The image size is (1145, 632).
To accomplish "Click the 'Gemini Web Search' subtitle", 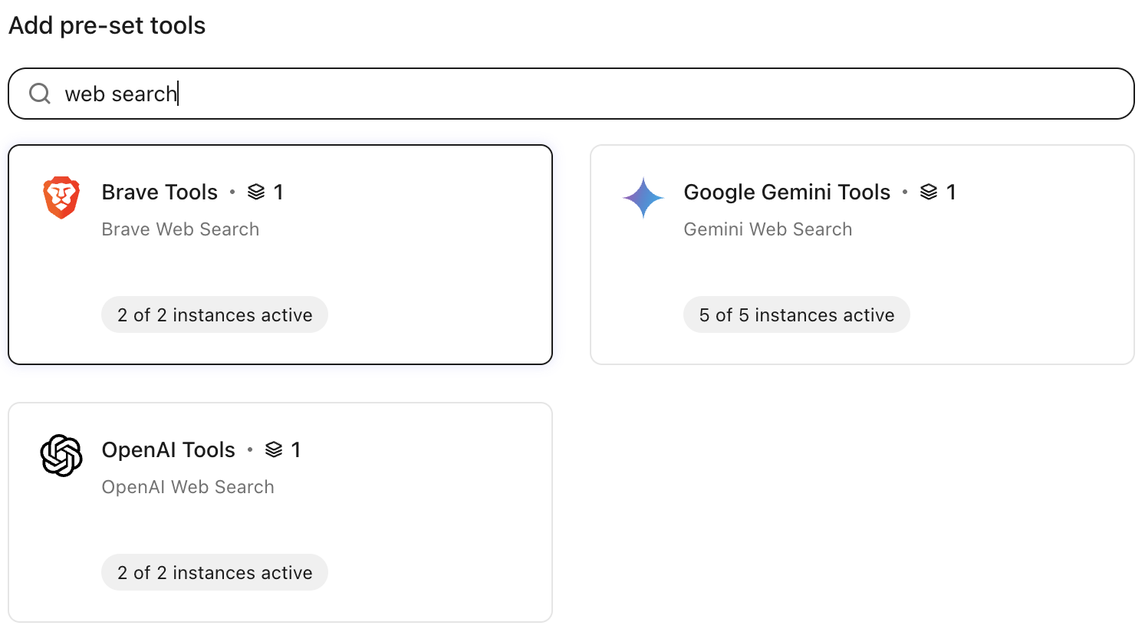I will pyautogui.click(x=768, y=229).
